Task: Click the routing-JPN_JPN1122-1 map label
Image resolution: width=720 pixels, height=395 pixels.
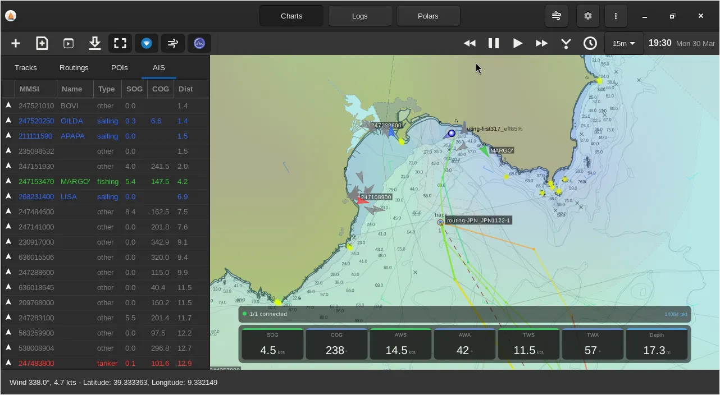Action: click(x=479, y=221)
